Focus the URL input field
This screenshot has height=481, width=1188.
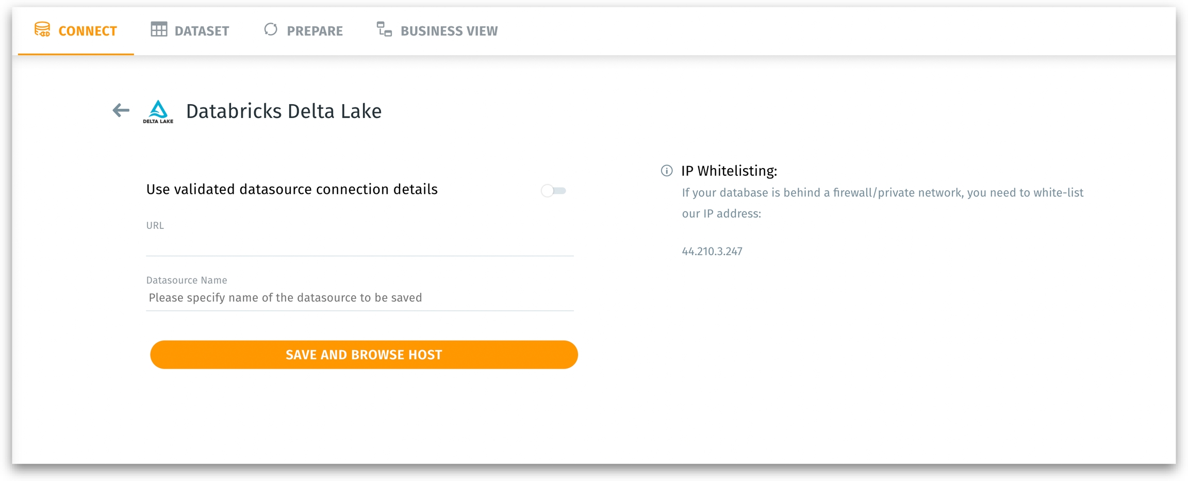point(359,244)
